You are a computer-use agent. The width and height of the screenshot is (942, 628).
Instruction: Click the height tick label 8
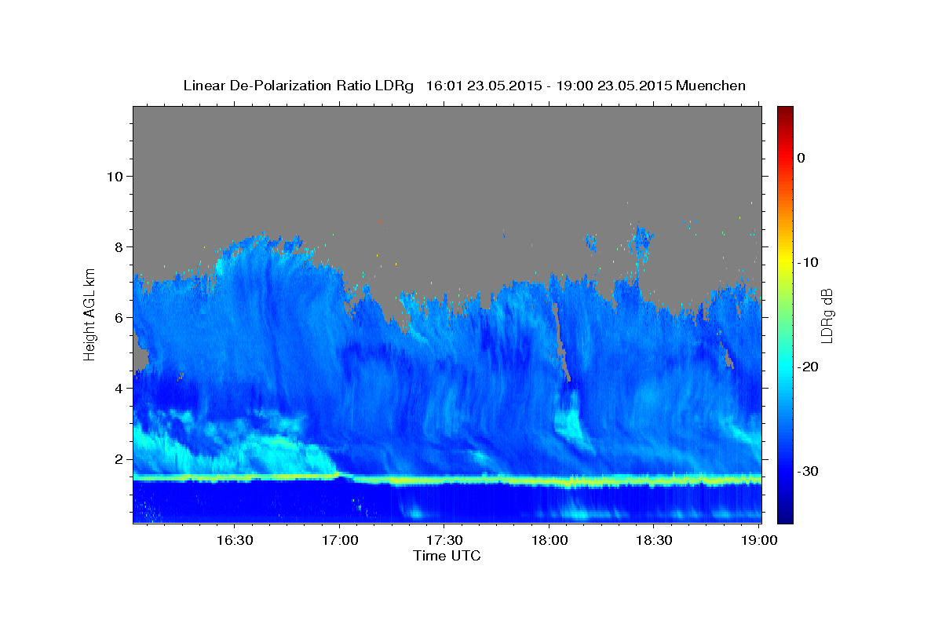point(118,246)
